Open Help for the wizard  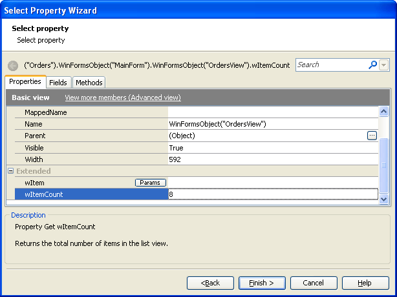(x=365, y=283)
